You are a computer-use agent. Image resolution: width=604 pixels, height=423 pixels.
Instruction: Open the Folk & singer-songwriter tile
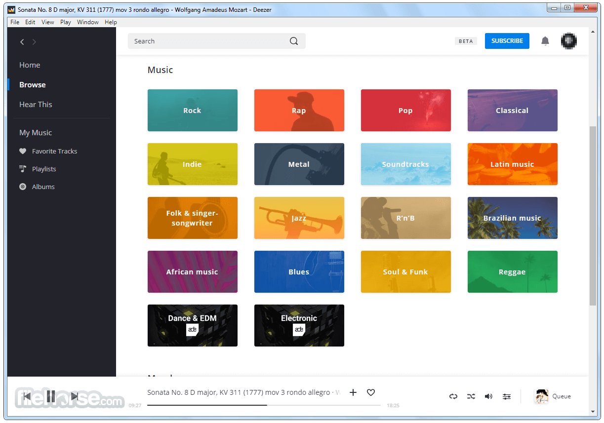[193, 218]
